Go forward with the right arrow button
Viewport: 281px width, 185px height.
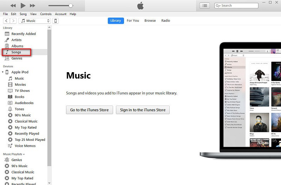[13, 21]
